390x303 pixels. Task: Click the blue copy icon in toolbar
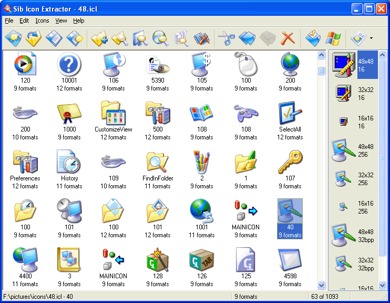click(247, 38)
